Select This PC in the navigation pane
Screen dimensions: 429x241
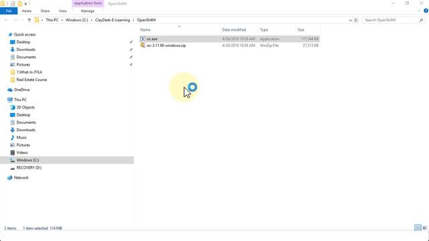click(x=20, y=100)
